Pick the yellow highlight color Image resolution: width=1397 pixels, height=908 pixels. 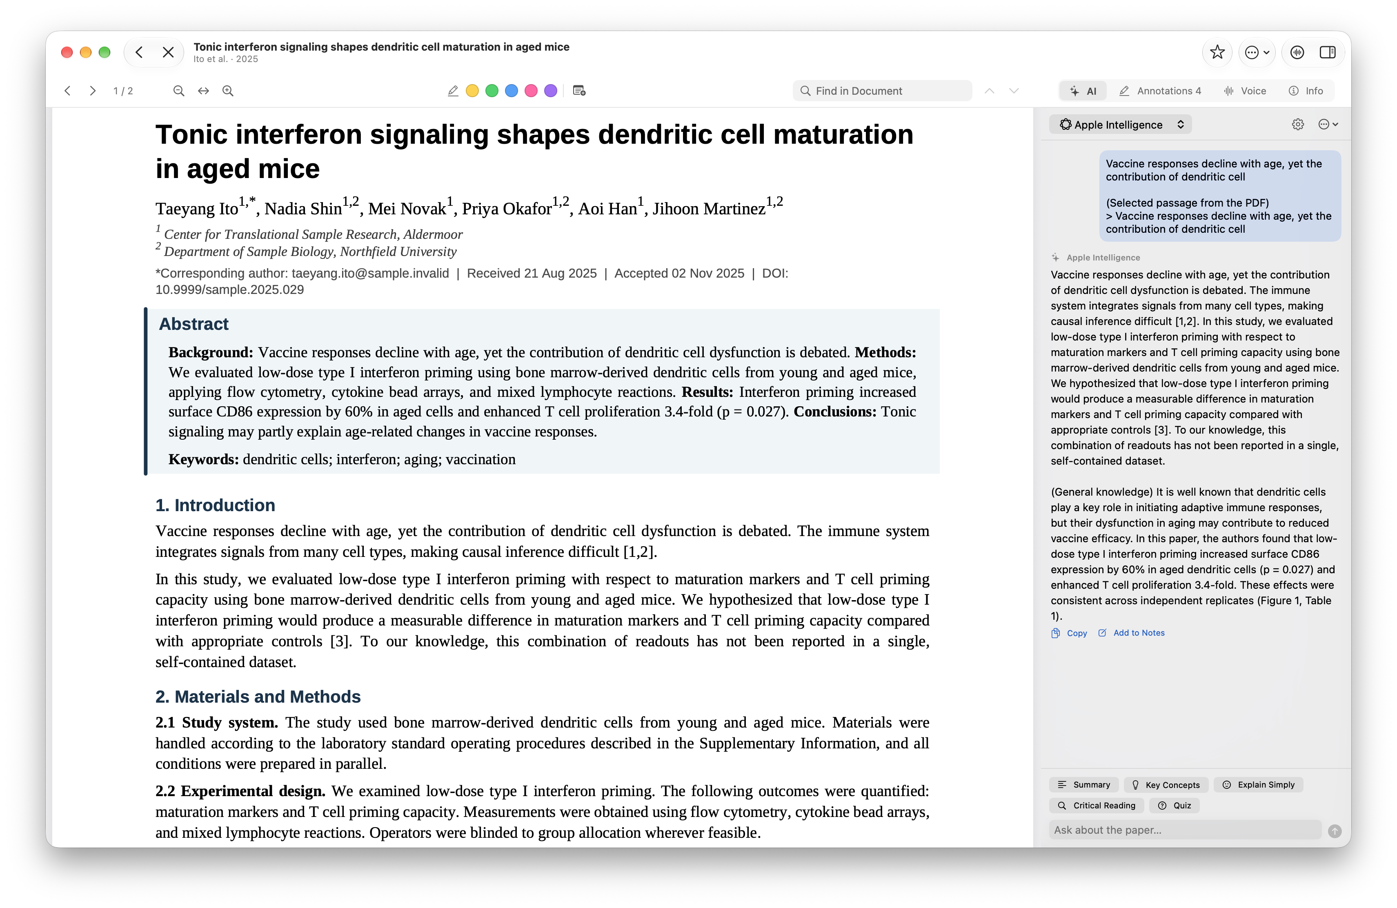click(472, 90)
